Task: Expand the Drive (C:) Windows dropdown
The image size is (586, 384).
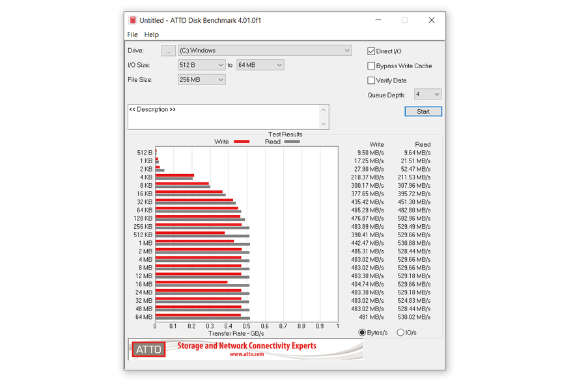Action: [264, 50]
